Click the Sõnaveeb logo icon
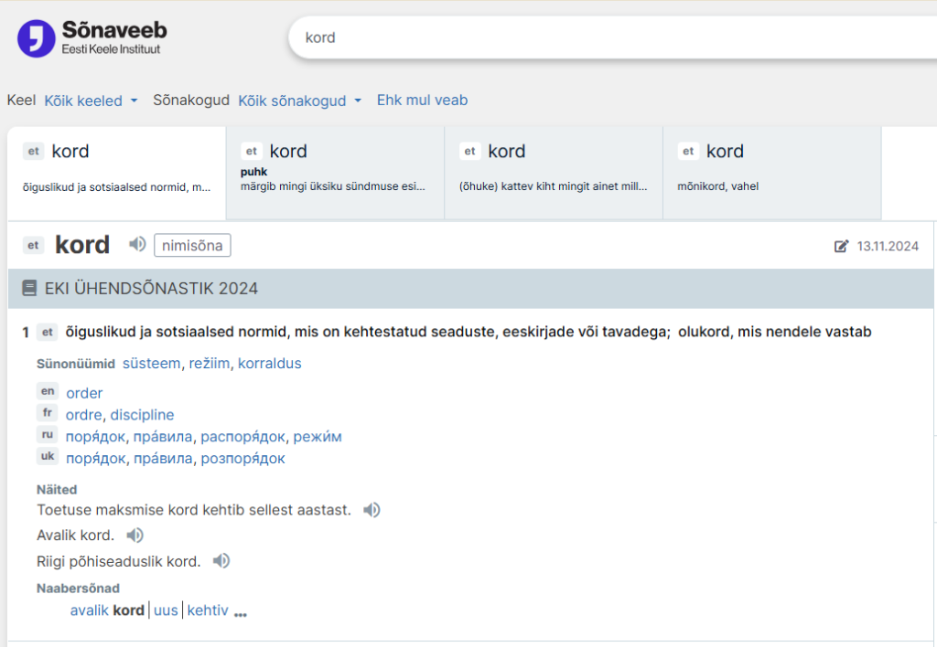The image size is (937, 647). click(37, 38)
